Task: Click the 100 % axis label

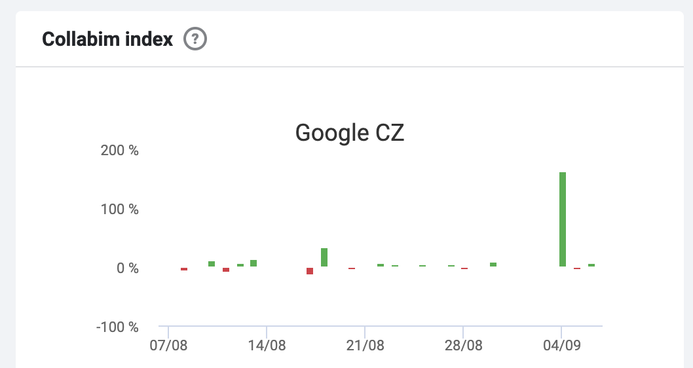Action: point(119,209)
